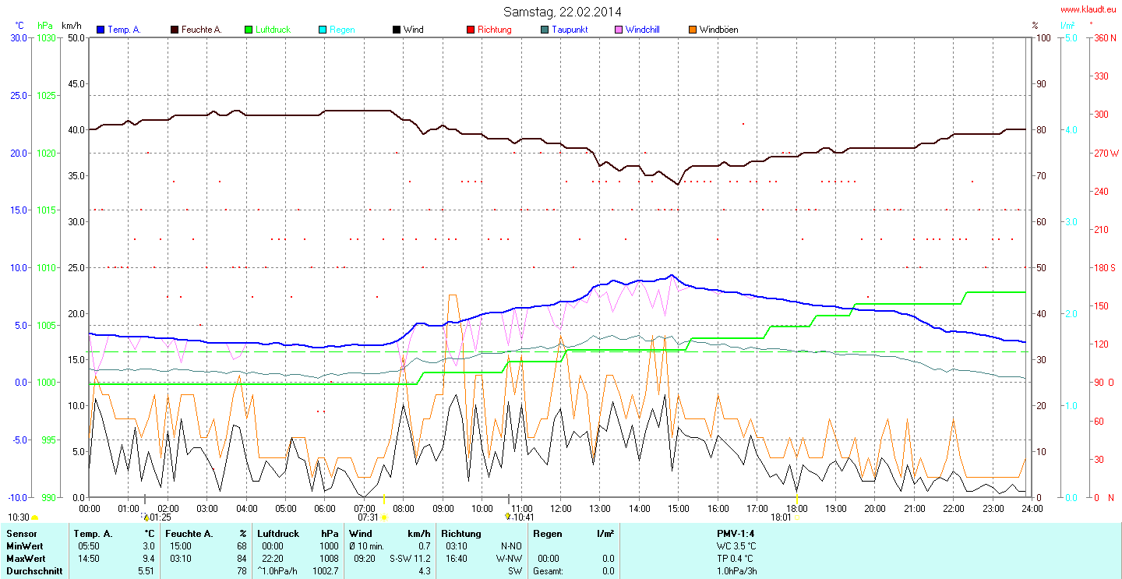Click the orange Windböen legend square

tap(692, 30)
